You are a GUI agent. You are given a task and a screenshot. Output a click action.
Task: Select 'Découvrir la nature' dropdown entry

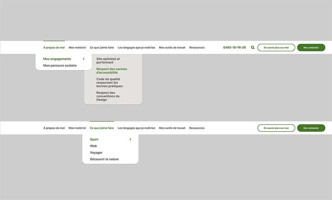(x=104, y=159)
